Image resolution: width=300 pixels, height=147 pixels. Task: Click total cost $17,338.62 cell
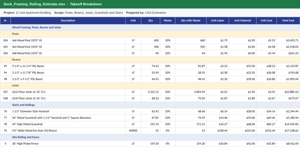click(x=288, y=131)
